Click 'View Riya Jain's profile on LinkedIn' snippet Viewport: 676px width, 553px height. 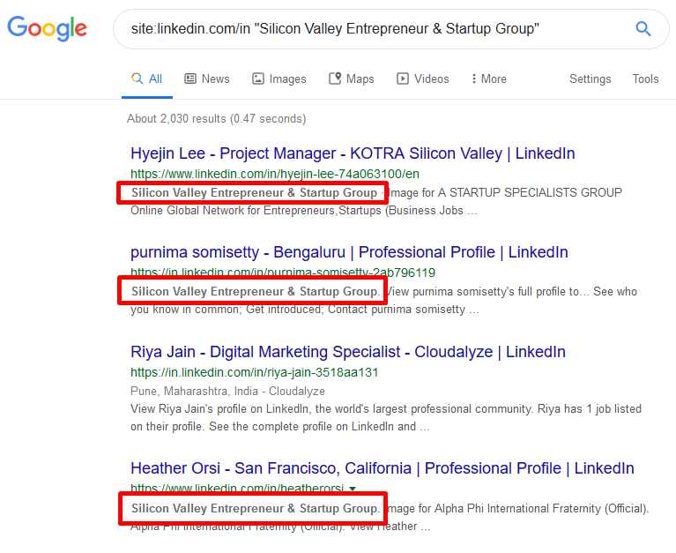pyautogui.click(x=386, y=409)
